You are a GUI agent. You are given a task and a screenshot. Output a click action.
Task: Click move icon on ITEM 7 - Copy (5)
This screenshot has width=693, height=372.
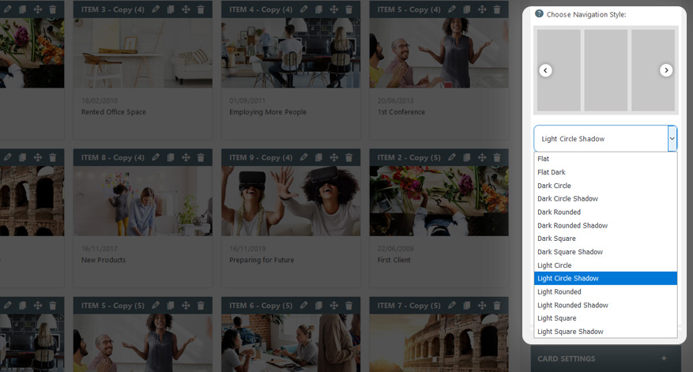(x=482, y=305)
